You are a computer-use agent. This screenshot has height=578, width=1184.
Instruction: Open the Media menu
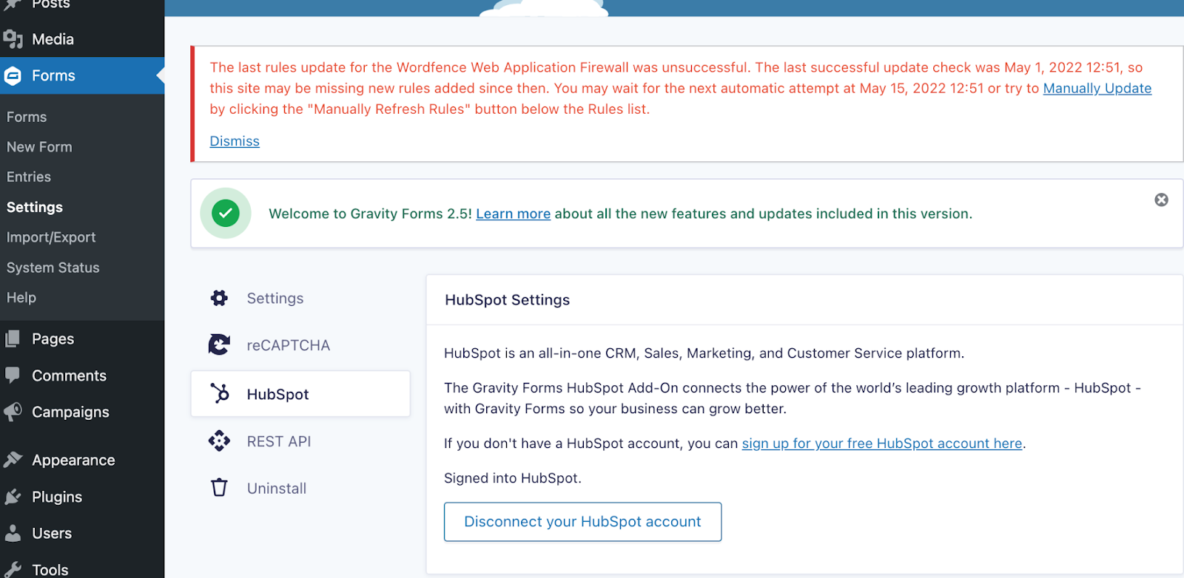tap(82, 38)
